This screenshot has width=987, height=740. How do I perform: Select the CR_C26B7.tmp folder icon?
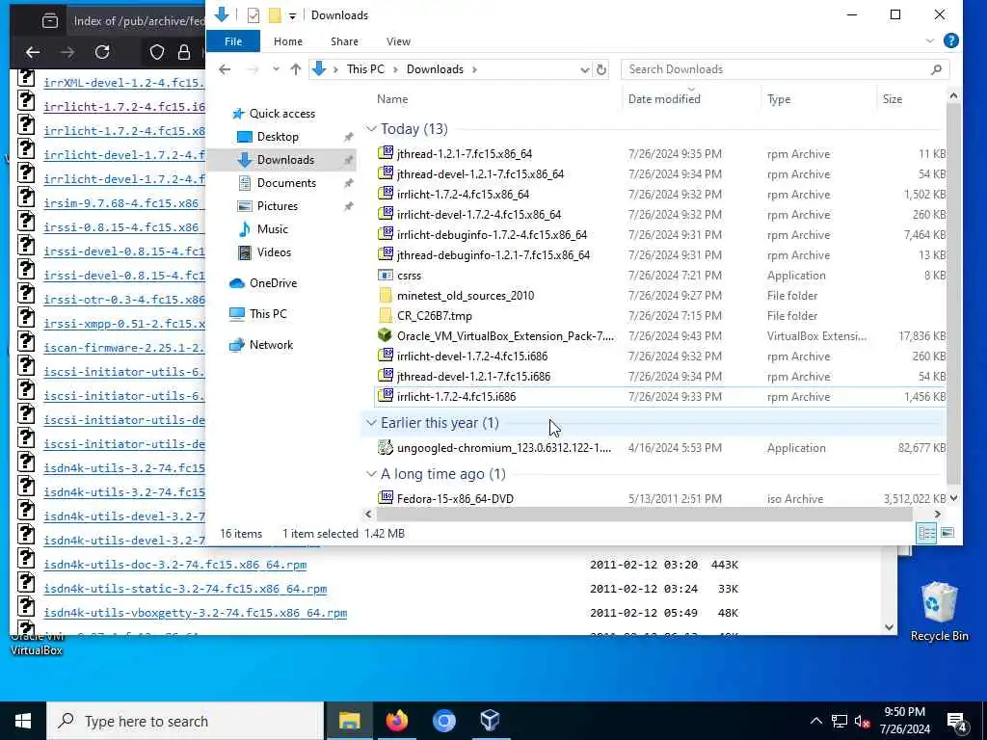pyautogui.click(x=386, y=315)
